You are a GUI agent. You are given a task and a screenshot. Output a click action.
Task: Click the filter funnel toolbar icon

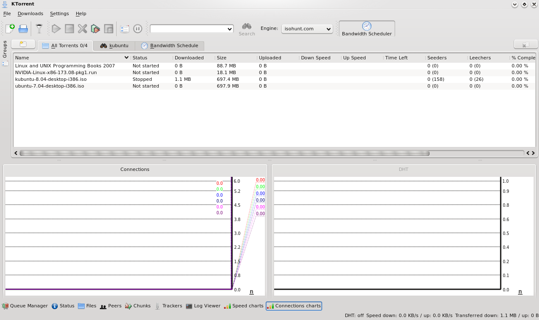[39, 29]
